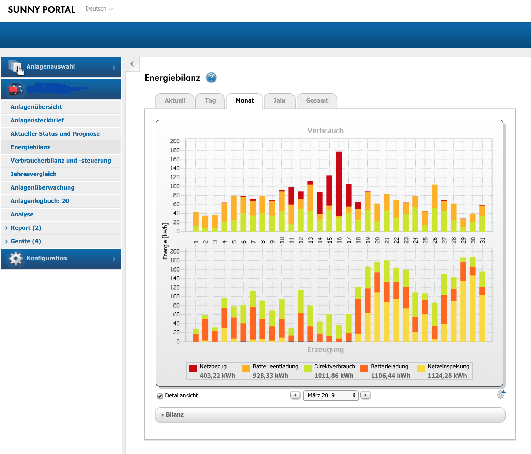
Task: Uncheck the Detailansicht checkbox
Action: 160,396
